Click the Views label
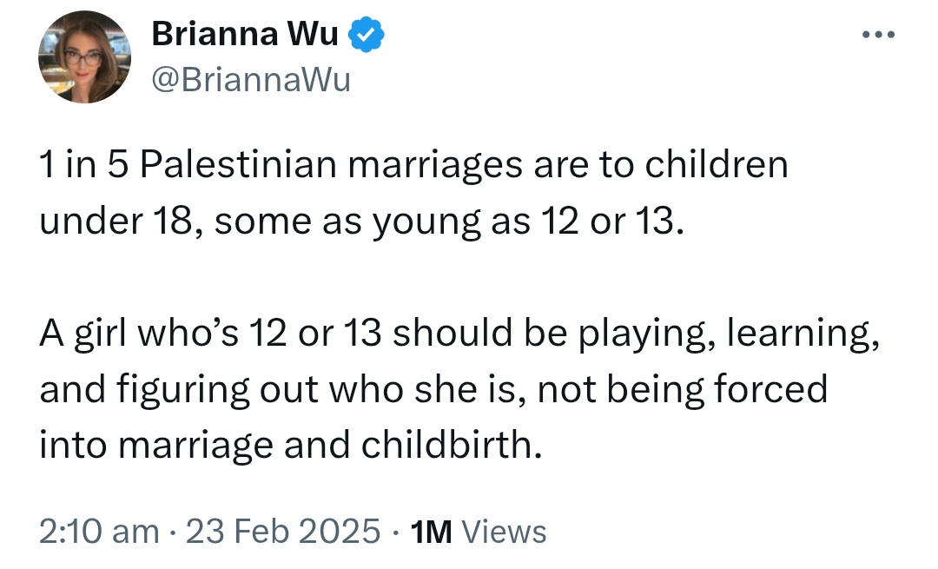The height and width of the screenshot is (569, 938). 504,532
